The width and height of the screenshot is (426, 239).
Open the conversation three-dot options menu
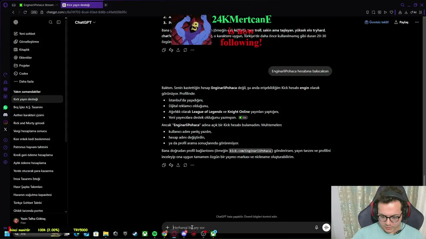pyautogui.click(x=417, y=22)
